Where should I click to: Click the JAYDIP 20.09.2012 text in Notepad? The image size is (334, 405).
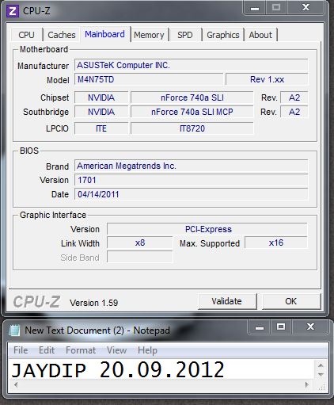pyautogui.click(x=118, y=370)
